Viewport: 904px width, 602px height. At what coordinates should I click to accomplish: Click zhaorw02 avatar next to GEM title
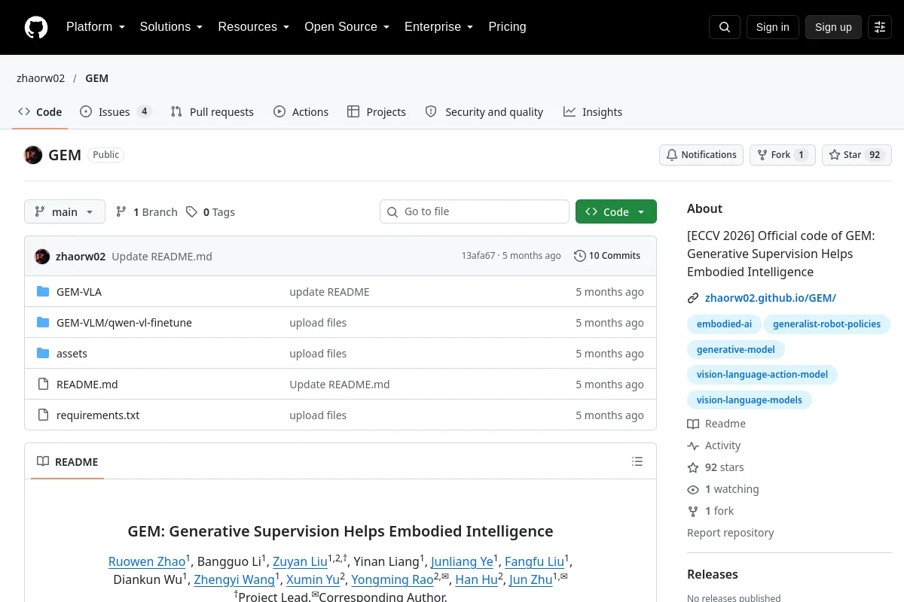33,155
